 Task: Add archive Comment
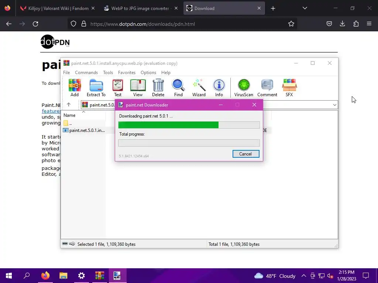click(267, 88)
